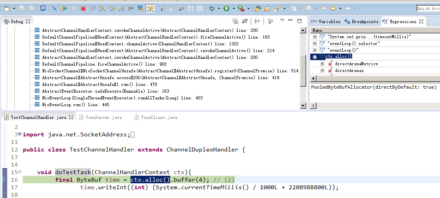Click the yellow Back navigation arrow
This screenshot has height=198, width=440.
click(333, 9)
